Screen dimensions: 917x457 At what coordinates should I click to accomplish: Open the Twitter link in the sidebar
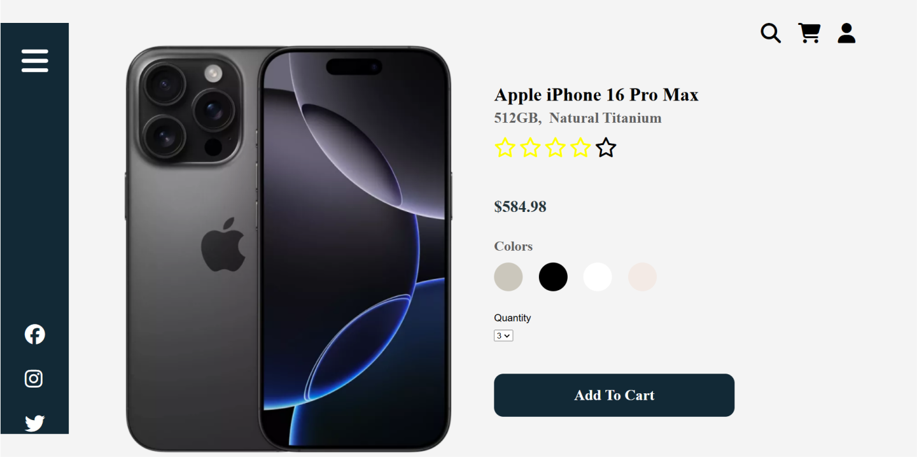35,423
